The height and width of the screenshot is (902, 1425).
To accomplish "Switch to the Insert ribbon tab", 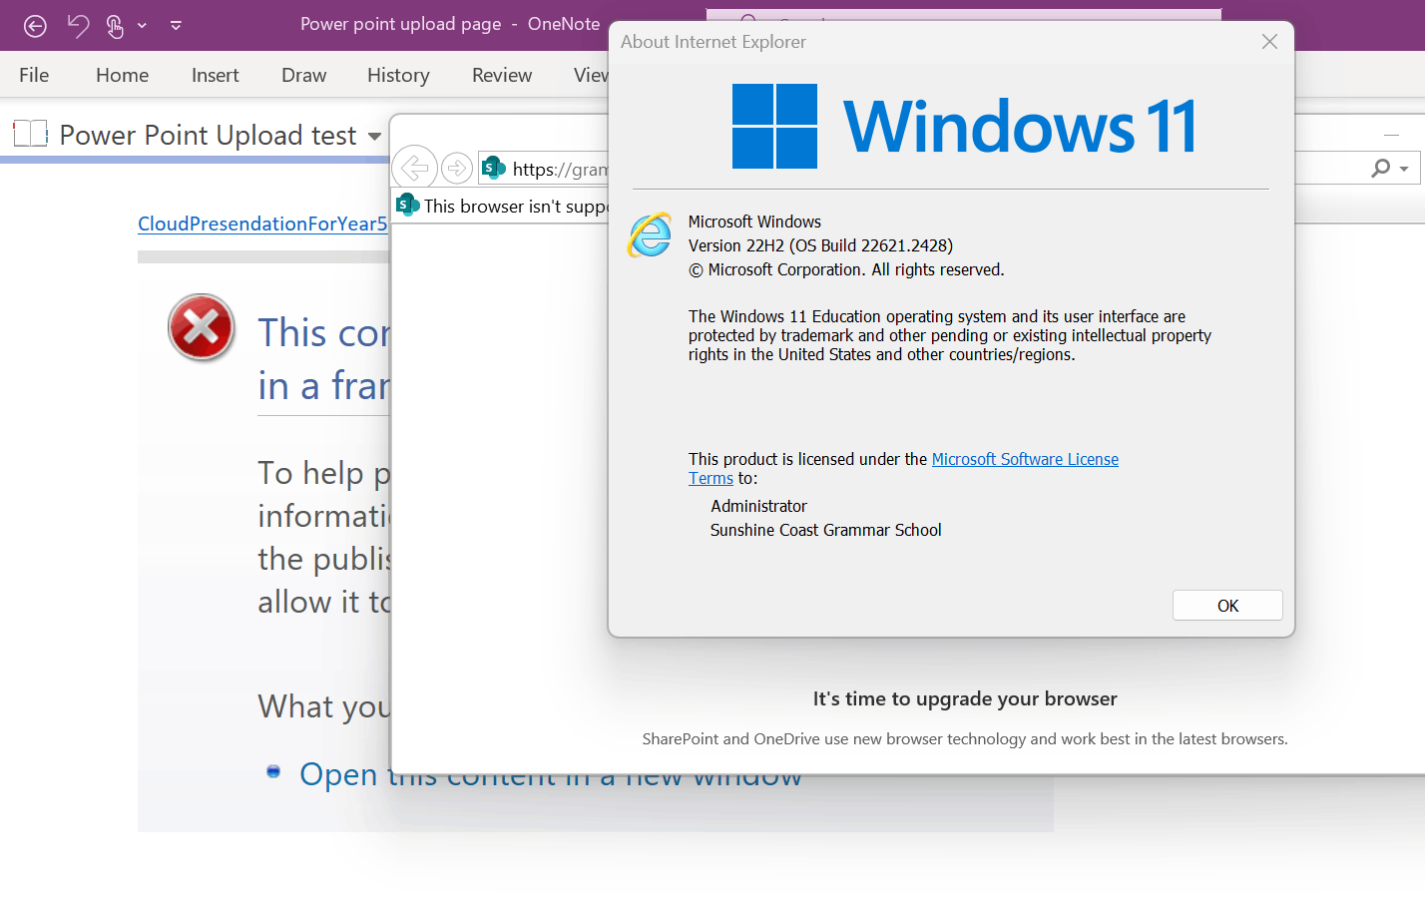I will tap(215, 75).
